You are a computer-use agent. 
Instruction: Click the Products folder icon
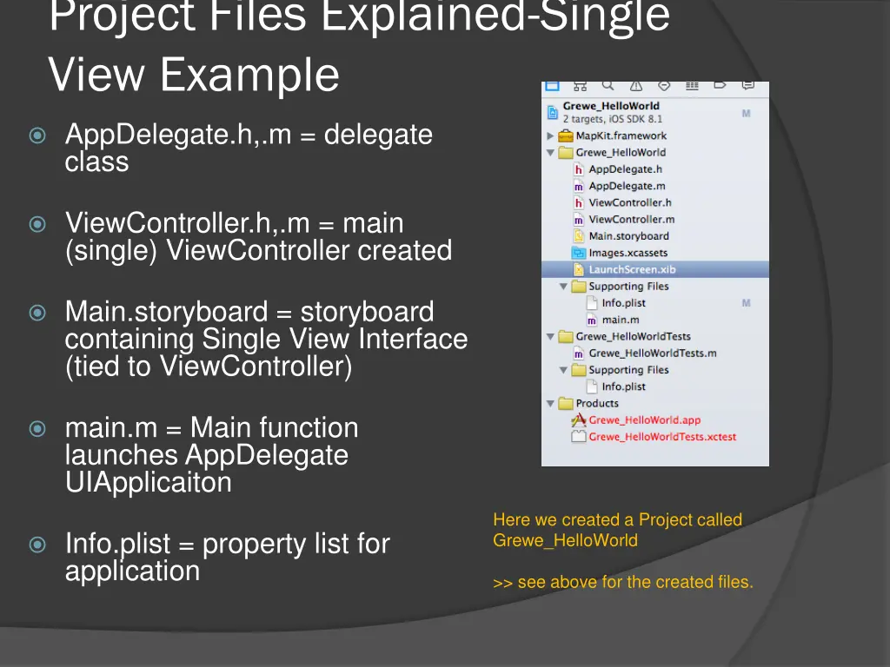coord(565,403)
